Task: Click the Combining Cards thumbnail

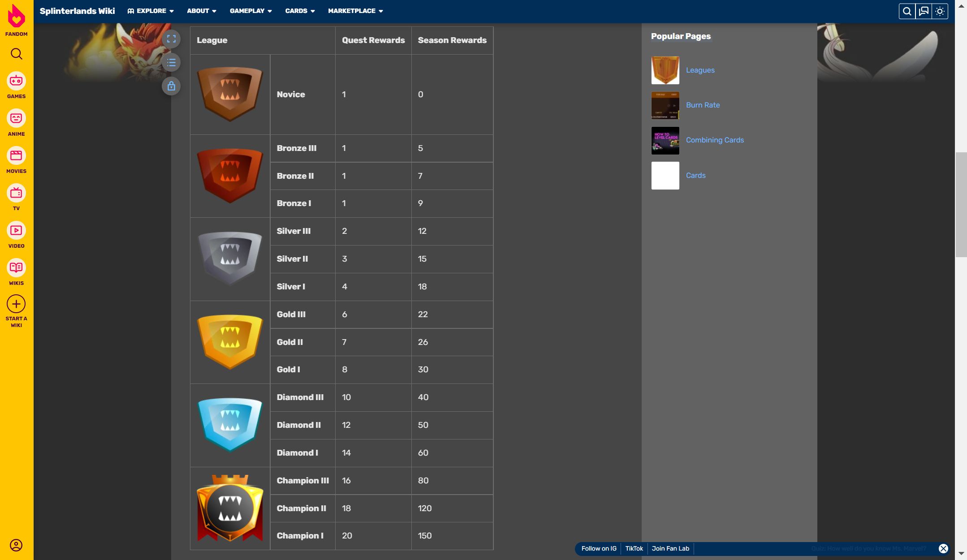Action: (x=665, y=140)
